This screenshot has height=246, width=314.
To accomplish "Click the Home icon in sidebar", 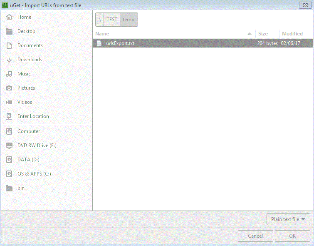I will coord(9,17).
